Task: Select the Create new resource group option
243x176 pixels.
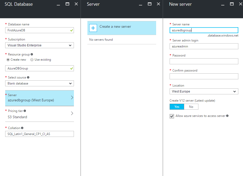Action: [x=8, y=60]
